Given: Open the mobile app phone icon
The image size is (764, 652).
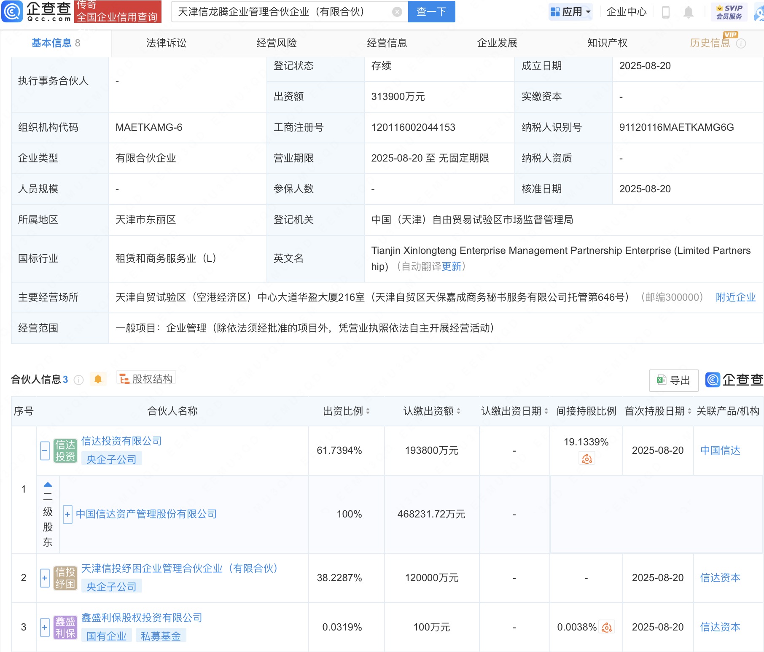Looking at the screenshot, I should point(666,12).
